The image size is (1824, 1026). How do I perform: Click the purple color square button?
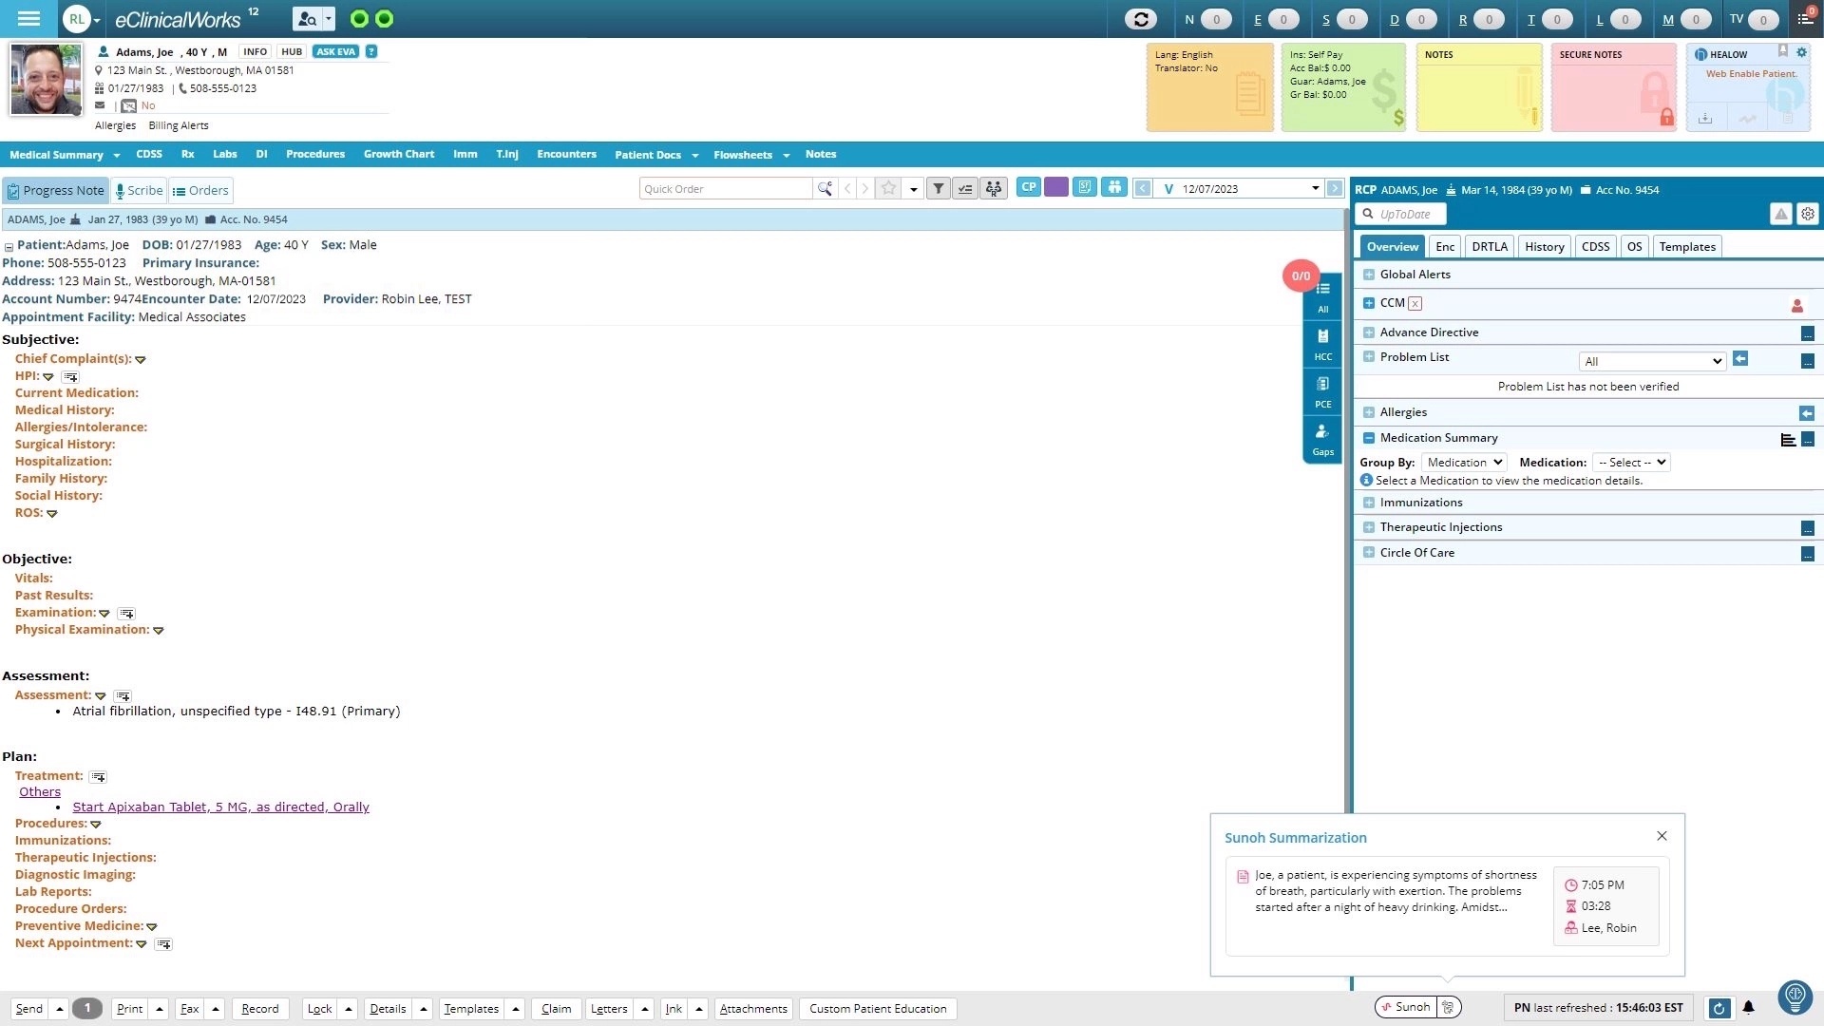pos(1055,187)
